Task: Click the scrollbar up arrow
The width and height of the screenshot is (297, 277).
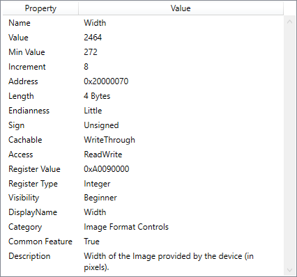Action: tap(289, 22)
